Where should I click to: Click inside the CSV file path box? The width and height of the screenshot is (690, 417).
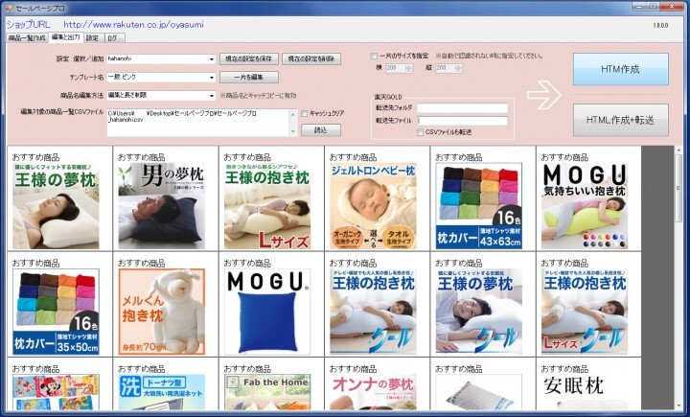[197, 123]
